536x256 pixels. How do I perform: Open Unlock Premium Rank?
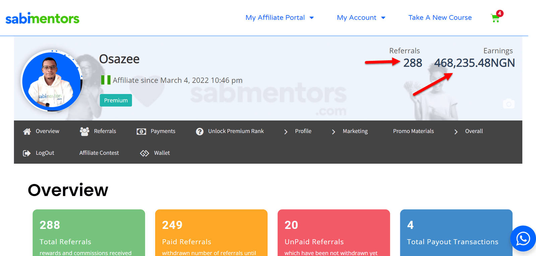coord(236,131)
